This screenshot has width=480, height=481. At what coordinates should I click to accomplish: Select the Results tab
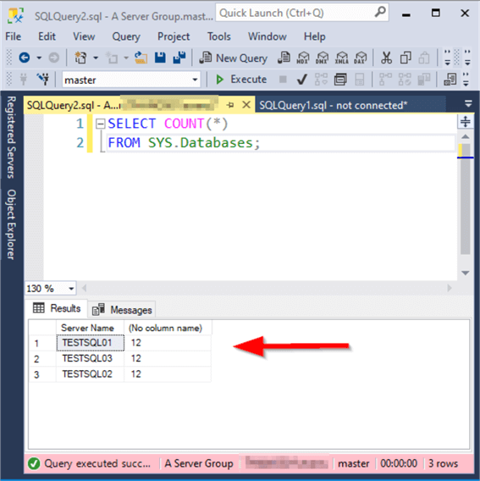click(57, 308)
